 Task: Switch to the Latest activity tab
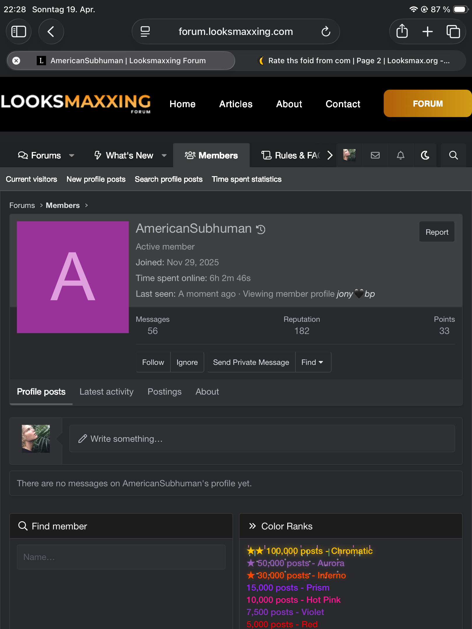pyautogui.click(x=106, y=392)
